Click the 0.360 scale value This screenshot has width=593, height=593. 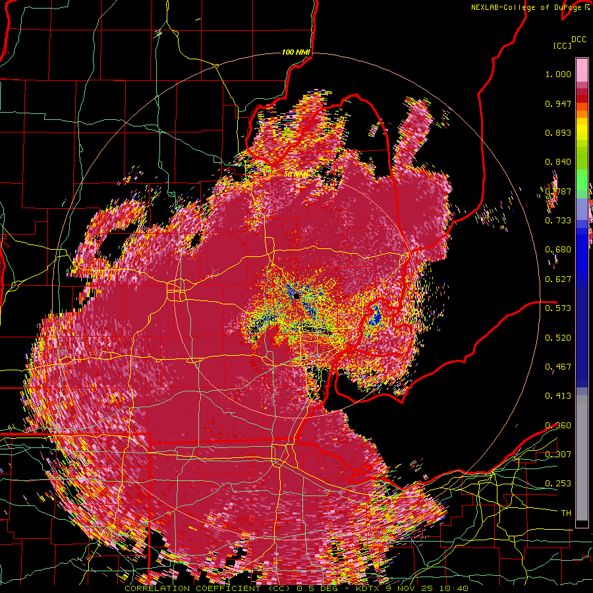(558, 426)
